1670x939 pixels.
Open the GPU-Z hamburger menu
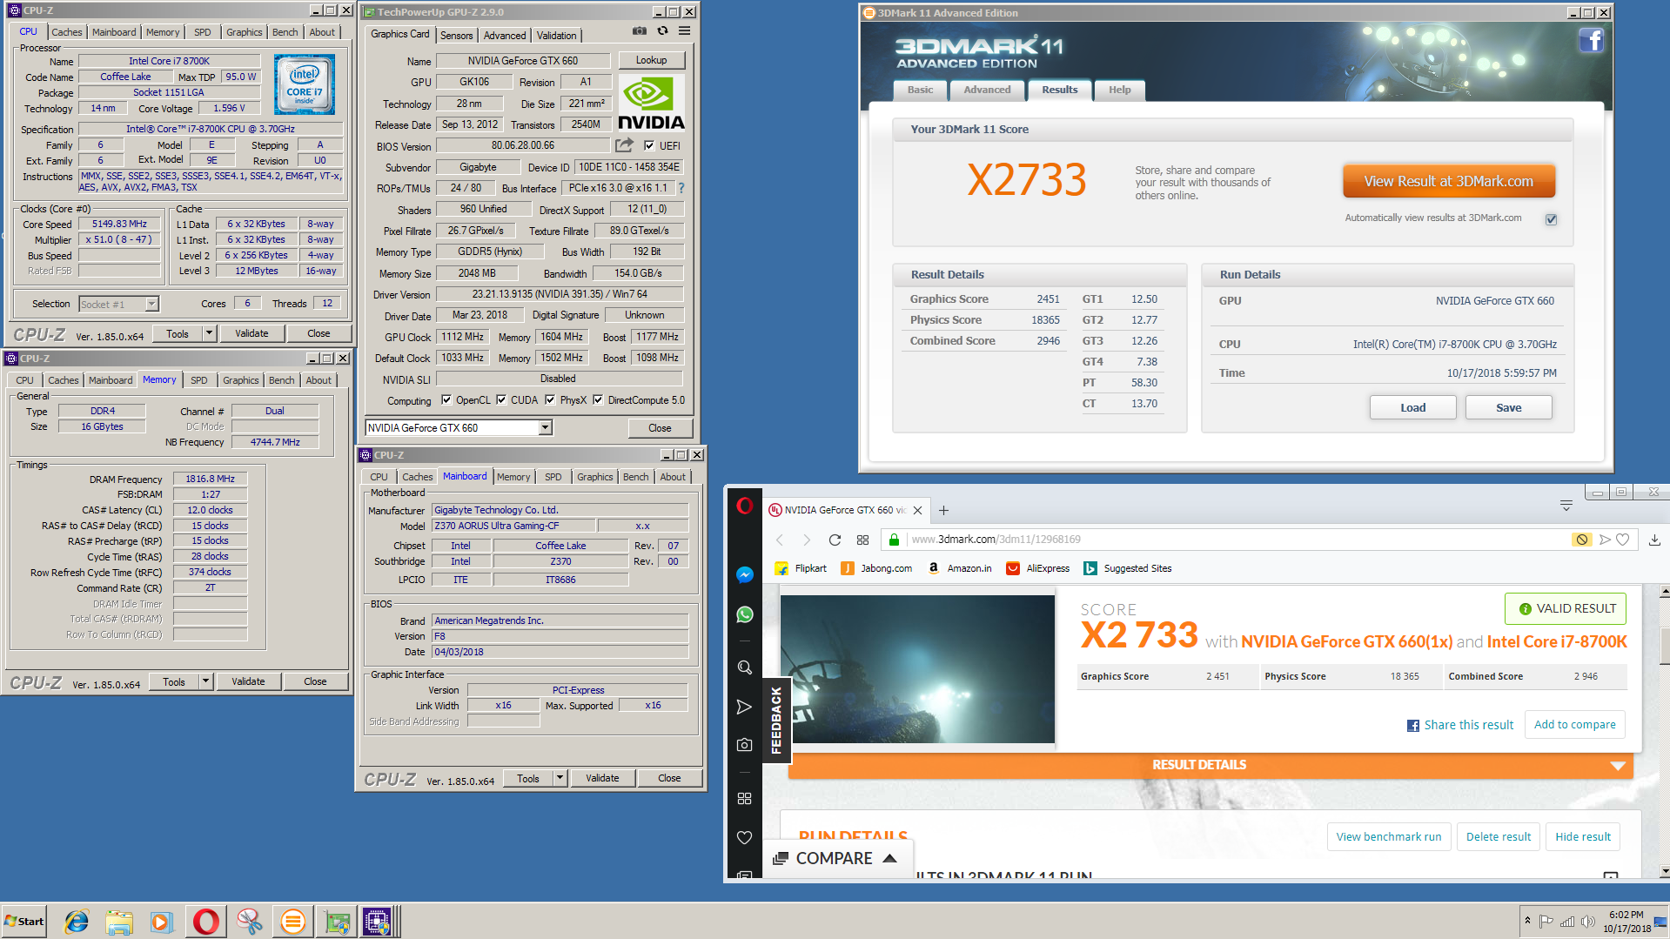tap(685, 31)
